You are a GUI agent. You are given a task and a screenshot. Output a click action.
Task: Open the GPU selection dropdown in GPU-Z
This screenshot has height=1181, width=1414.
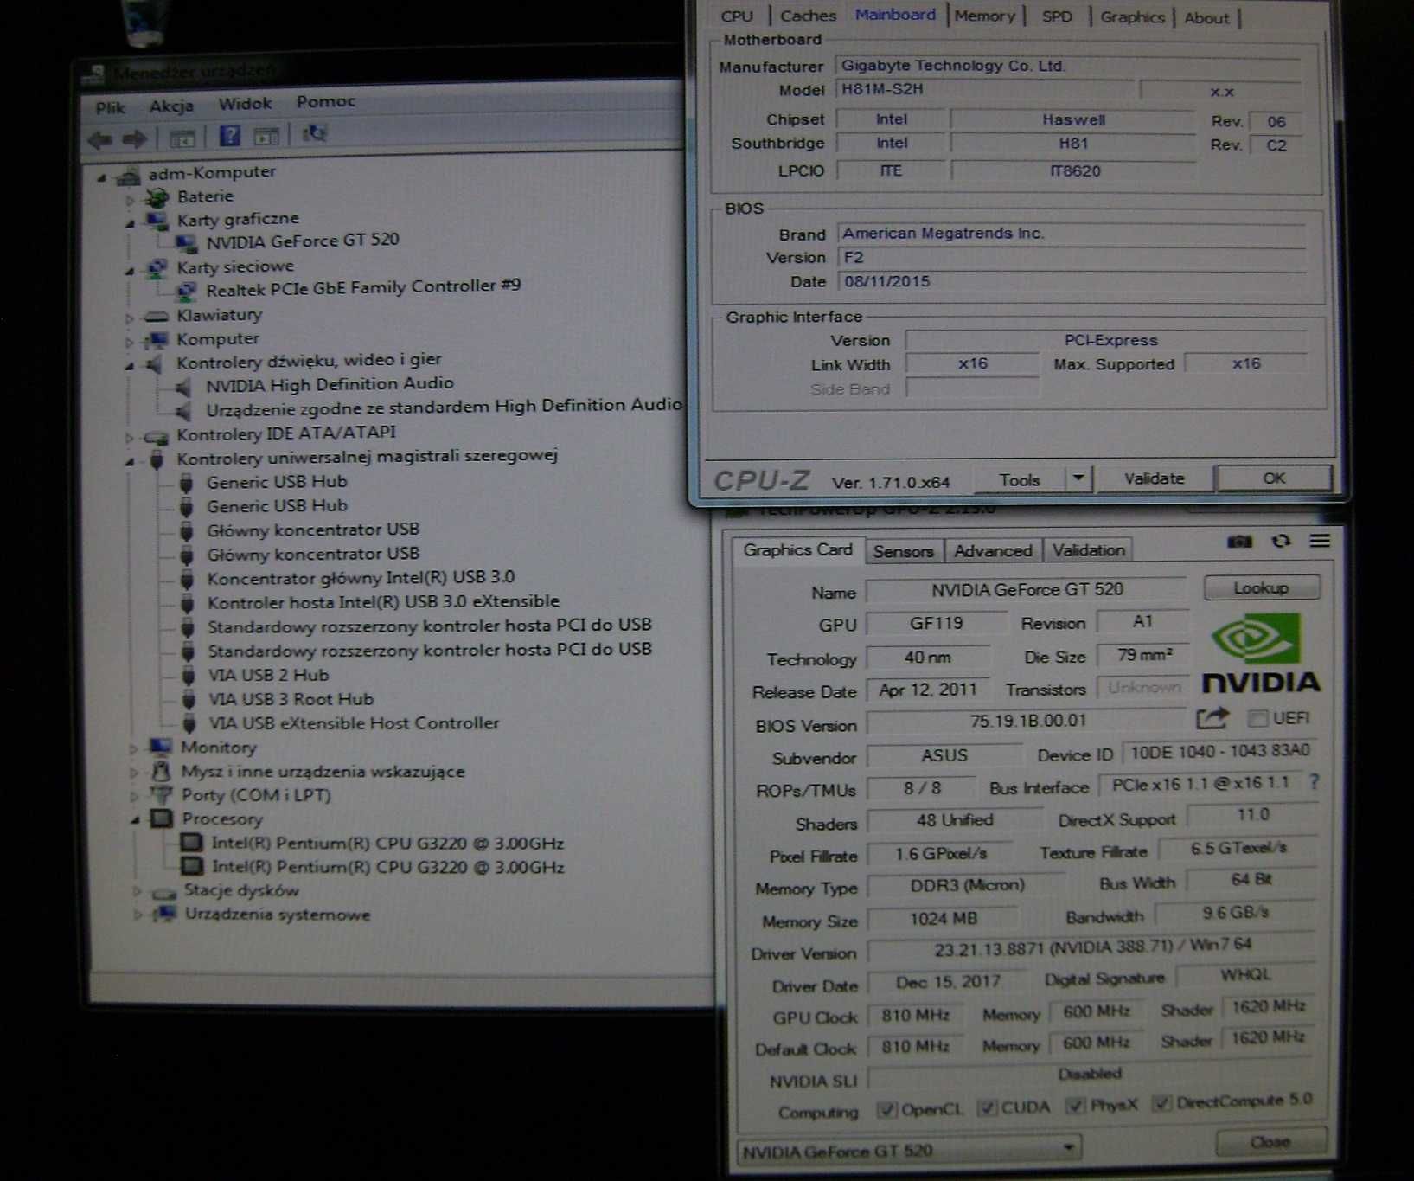1069,1148
